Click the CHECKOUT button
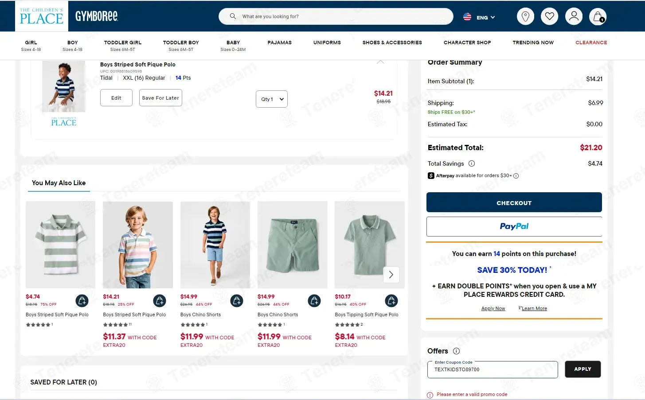 coord(514,202)
